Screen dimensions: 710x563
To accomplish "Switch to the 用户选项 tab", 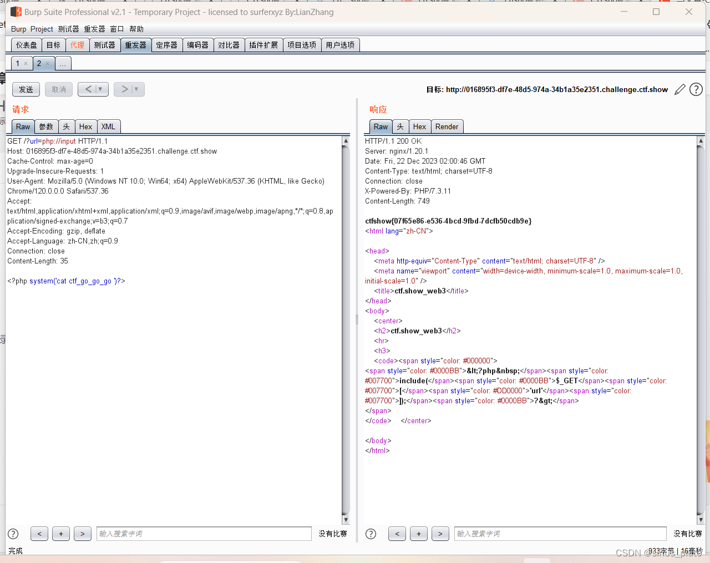I will [341, 45].
